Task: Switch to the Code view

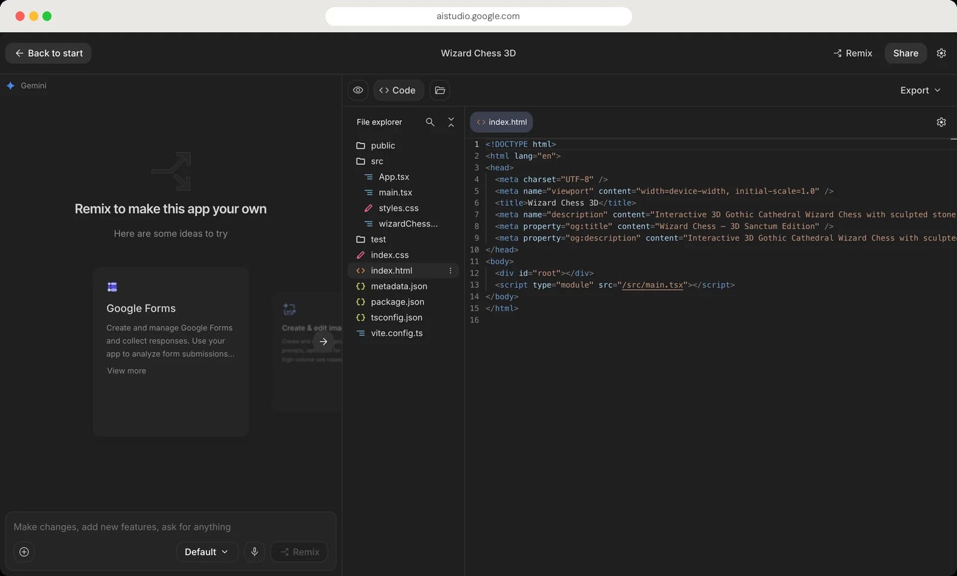Action: click(398, 90)
